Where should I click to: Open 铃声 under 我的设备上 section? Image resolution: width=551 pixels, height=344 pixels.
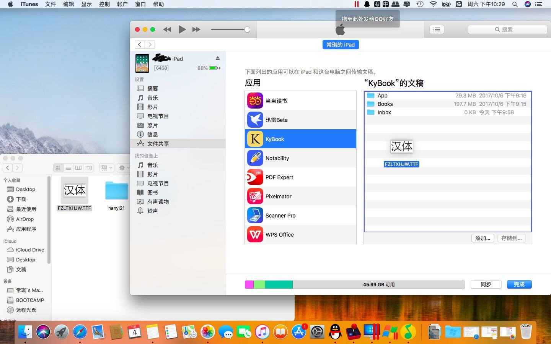pyautogui.click(x=153, y=211)
